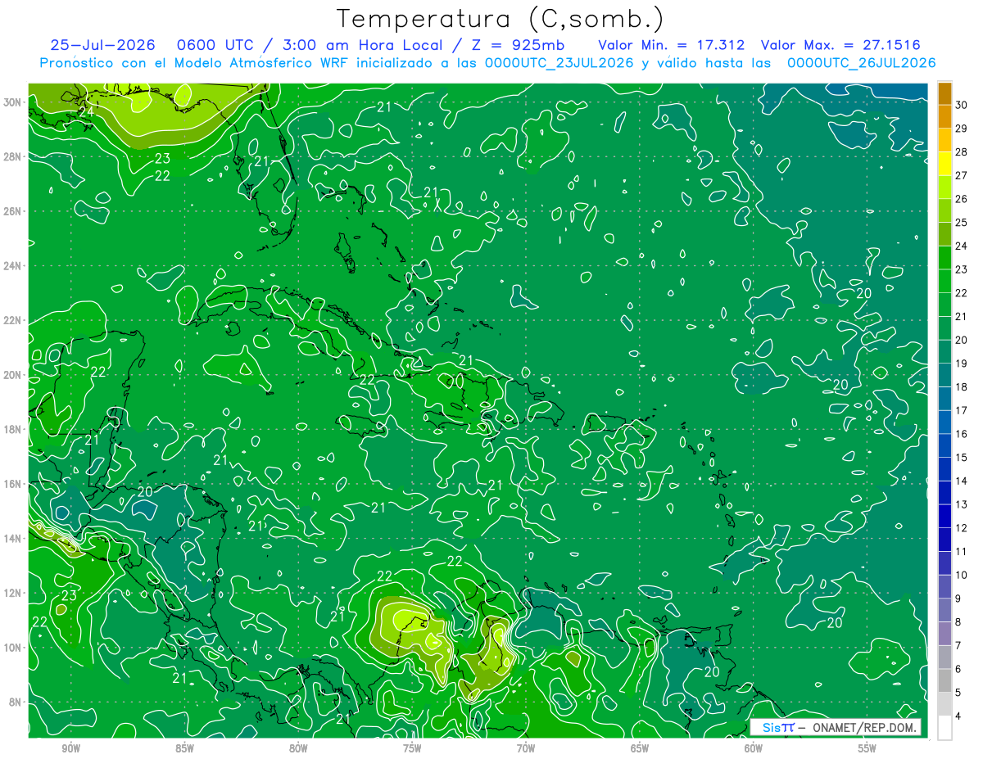983x759 pixels.
Task: Click the green swatch between legend 22 and 23
Action: click(944, 281)
